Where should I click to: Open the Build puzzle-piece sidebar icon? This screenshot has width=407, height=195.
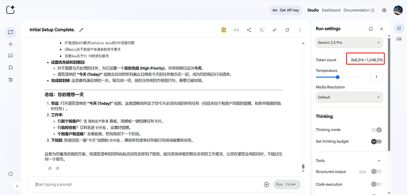11,68
